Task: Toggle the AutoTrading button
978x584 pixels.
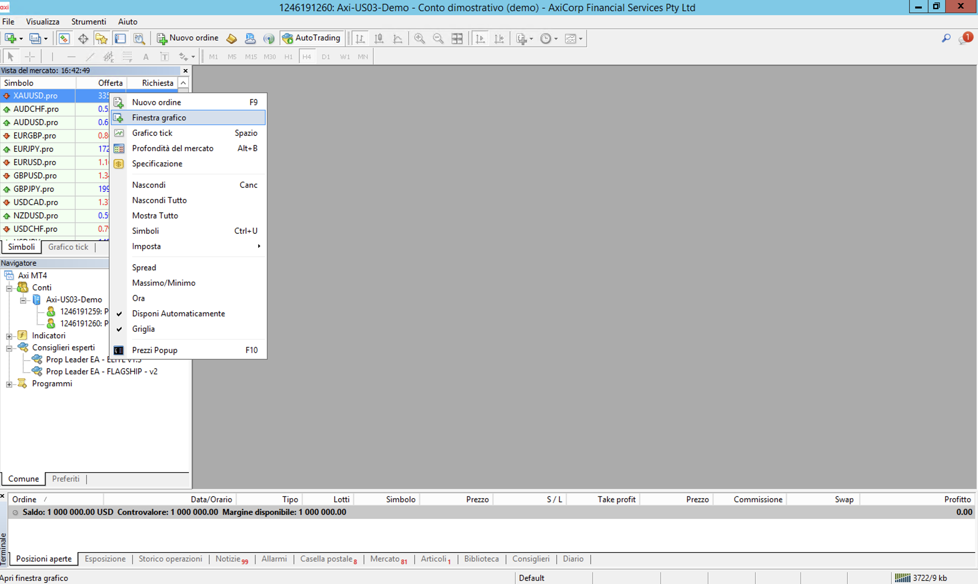Action: tap(312, 38)
